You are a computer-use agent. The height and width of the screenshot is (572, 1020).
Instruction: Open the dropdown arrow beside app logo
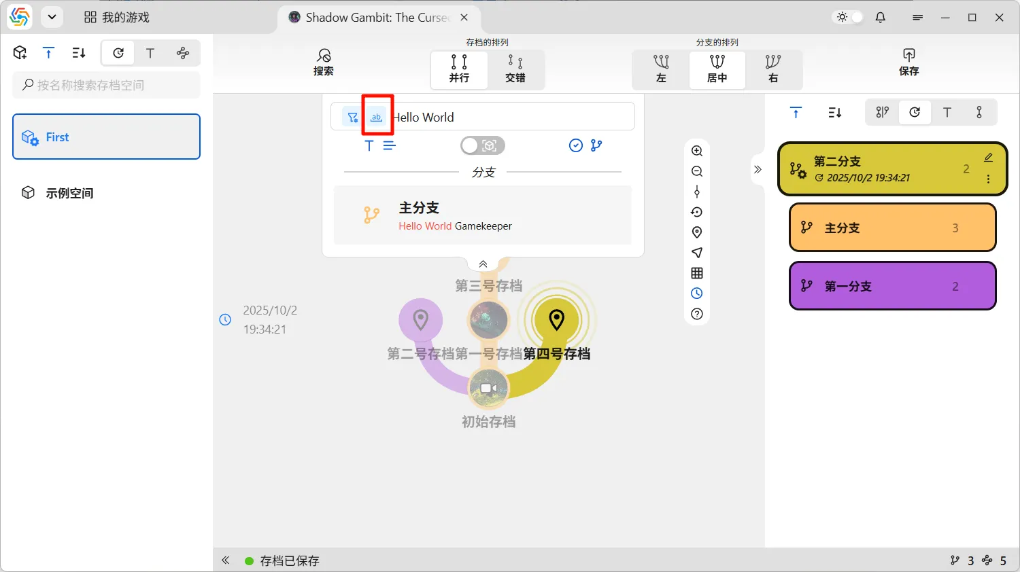[x=52, y=18]
